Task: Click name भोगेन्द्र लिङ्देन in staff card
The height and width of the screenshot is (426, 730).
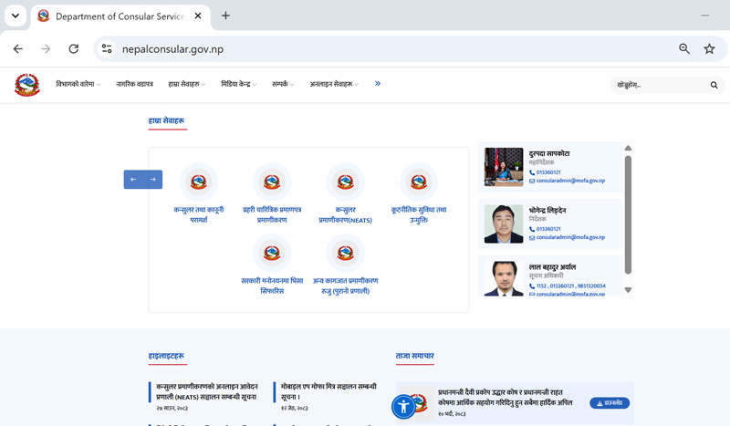Action: point(547,210)
